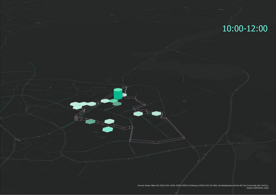Screen dimensions: 276x195
Task: Select the bottom-left corner of the large route loop
Action: [130, 141]
